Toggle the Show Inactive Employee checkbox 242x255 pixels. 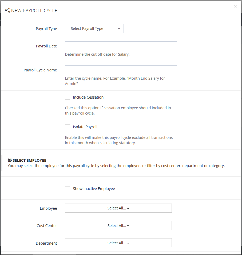pyautogui.click(x=68, y=189)
